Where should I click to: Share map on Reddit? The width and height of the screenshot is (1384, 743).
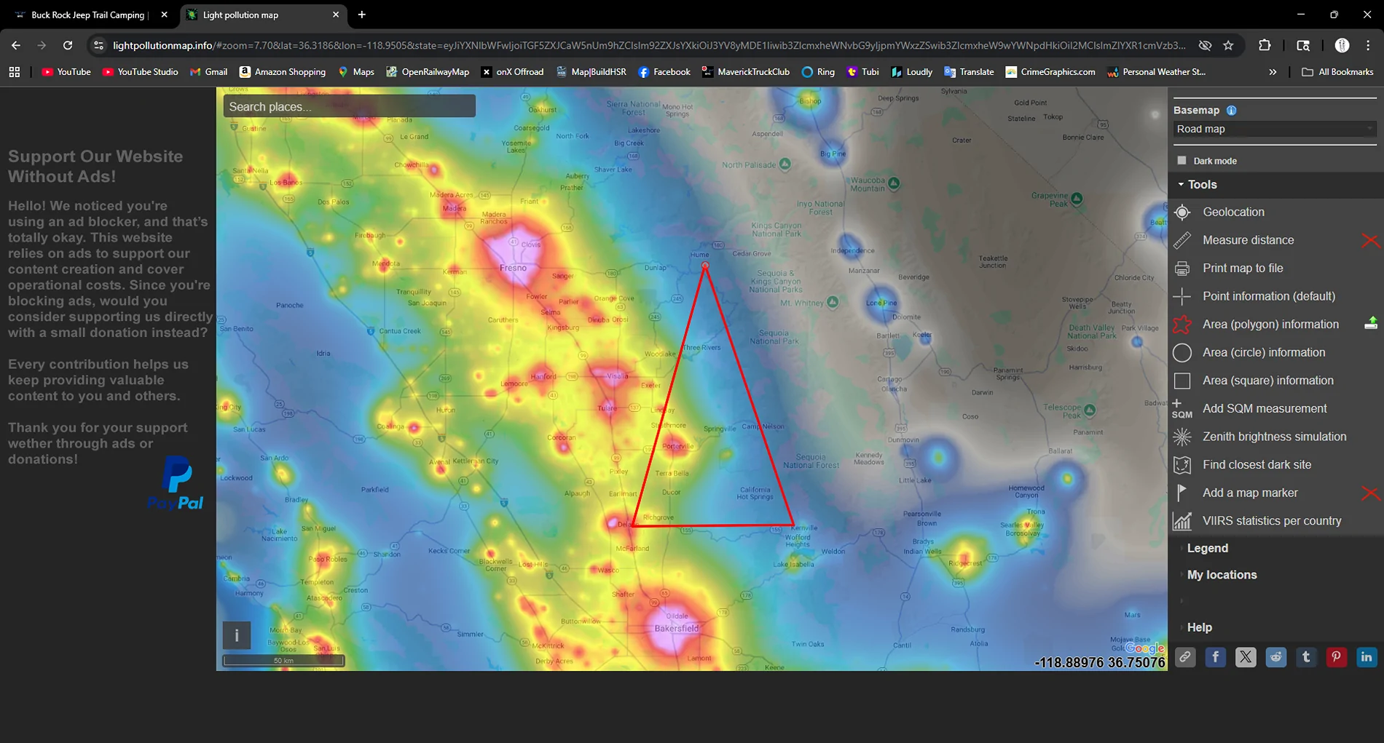tap(1276, 657)
